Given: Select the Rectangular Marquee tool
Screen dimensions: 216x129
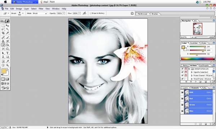Looking at the screenshot, I should tap(3, 26).
